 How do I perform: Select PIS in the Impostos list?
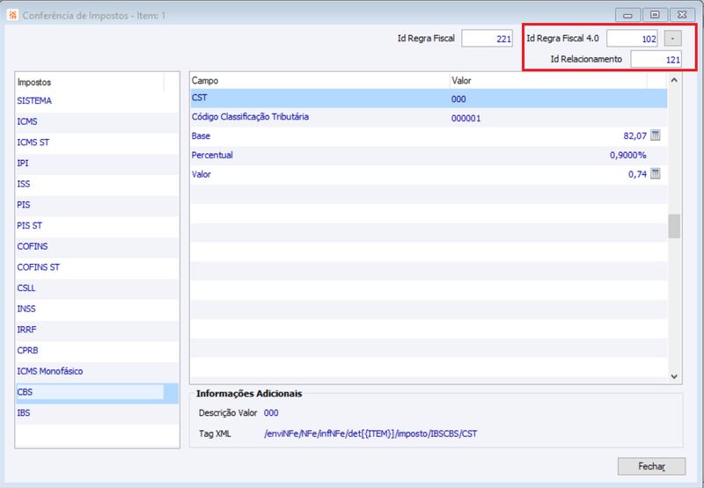pos(97,205)
